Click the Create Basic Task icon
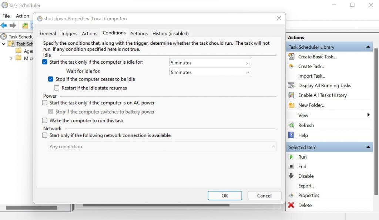 click(x=291, y=57)
